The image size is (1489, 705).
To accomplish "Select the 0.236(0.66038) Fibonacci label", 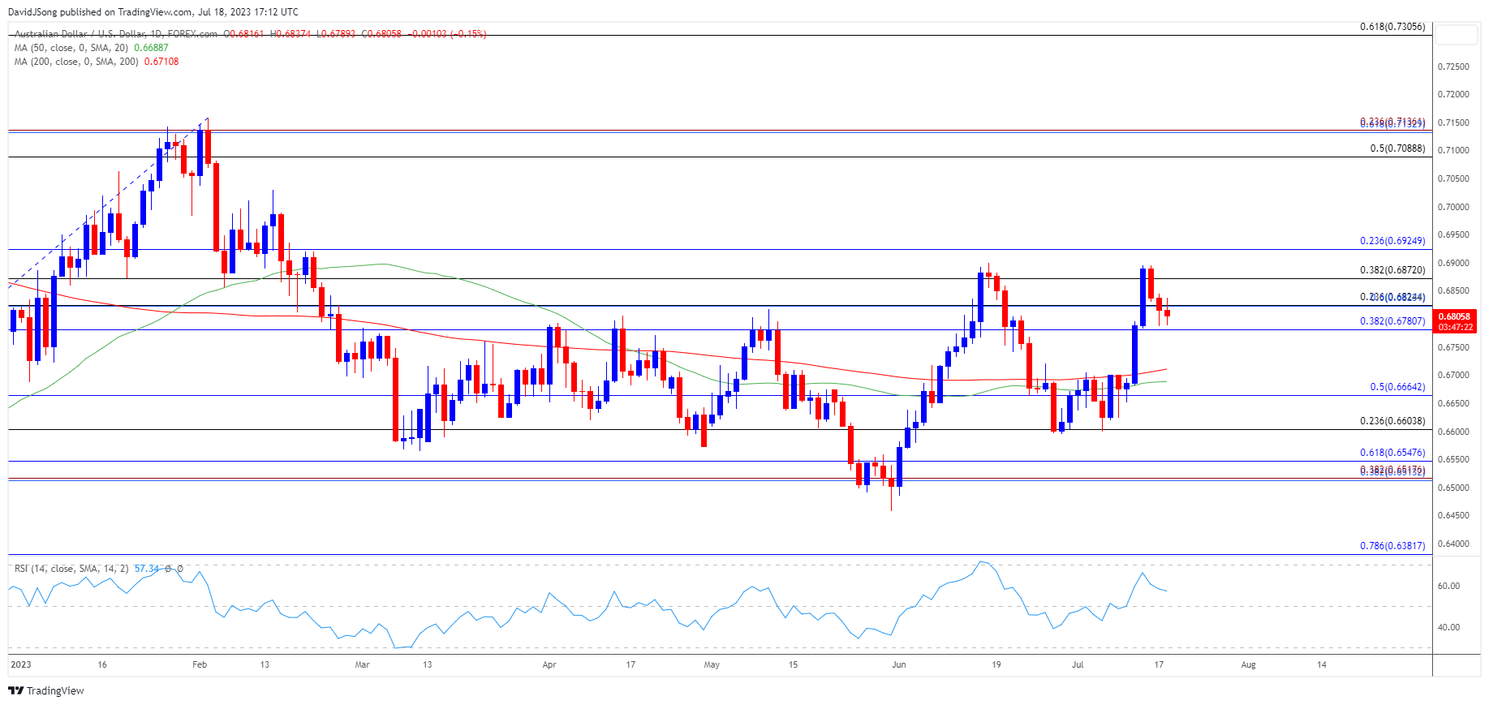I will 1392,421.
